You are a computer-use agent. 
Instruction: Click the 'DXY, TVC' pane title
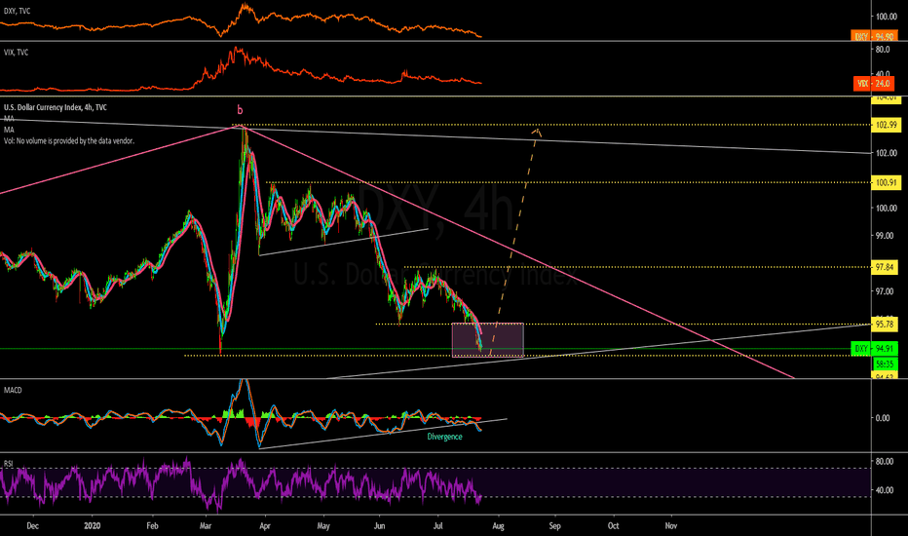click(x=17, y=11)
